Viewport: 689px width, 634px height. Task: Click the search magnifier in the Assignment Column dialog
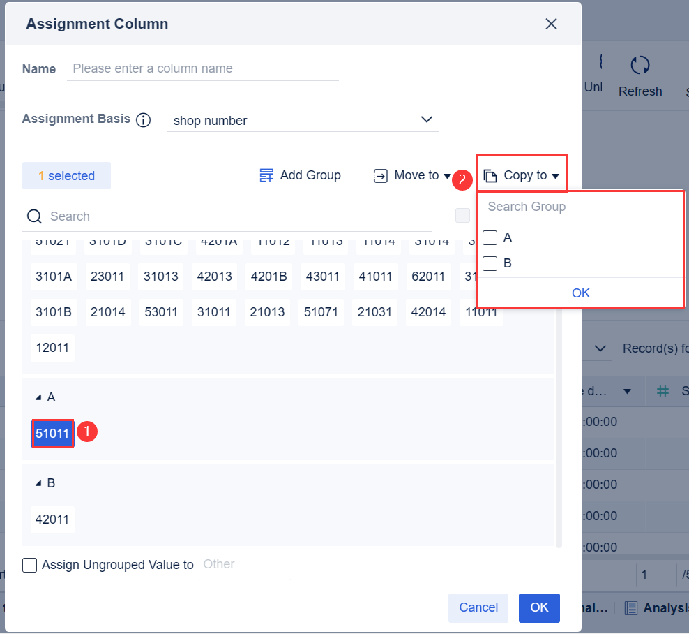tap(34, 216)
